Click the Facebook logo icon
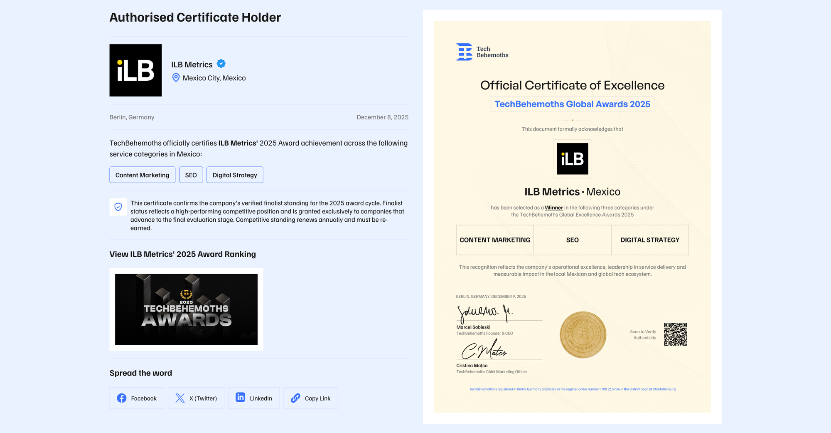The height and width of the screenshot is (433, 831). click(x=122, y=398)
